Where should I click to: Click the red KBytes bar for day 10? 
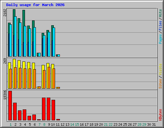coord(53,110)
